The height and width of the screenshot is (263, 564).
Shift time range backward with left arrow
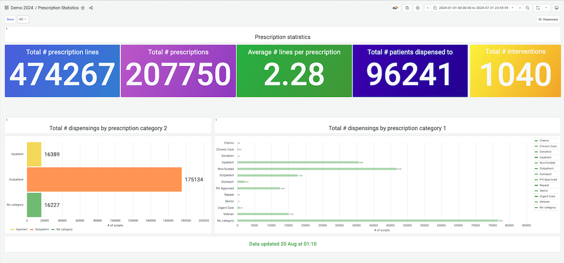428,8
